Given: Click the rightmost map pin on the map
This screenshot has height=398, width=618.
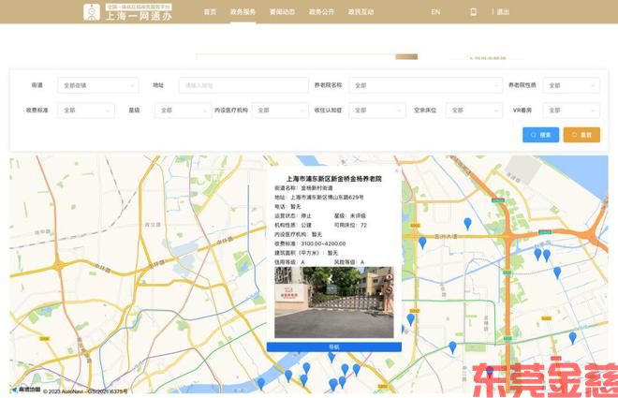Looking at the screenshot, I should tap(573, 337).
